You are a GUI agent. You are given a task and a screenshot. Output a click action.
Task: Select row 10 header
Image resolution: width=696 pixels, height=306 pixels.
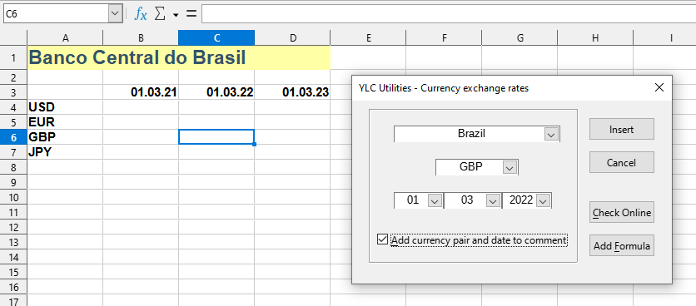click(x=13, y=197)
